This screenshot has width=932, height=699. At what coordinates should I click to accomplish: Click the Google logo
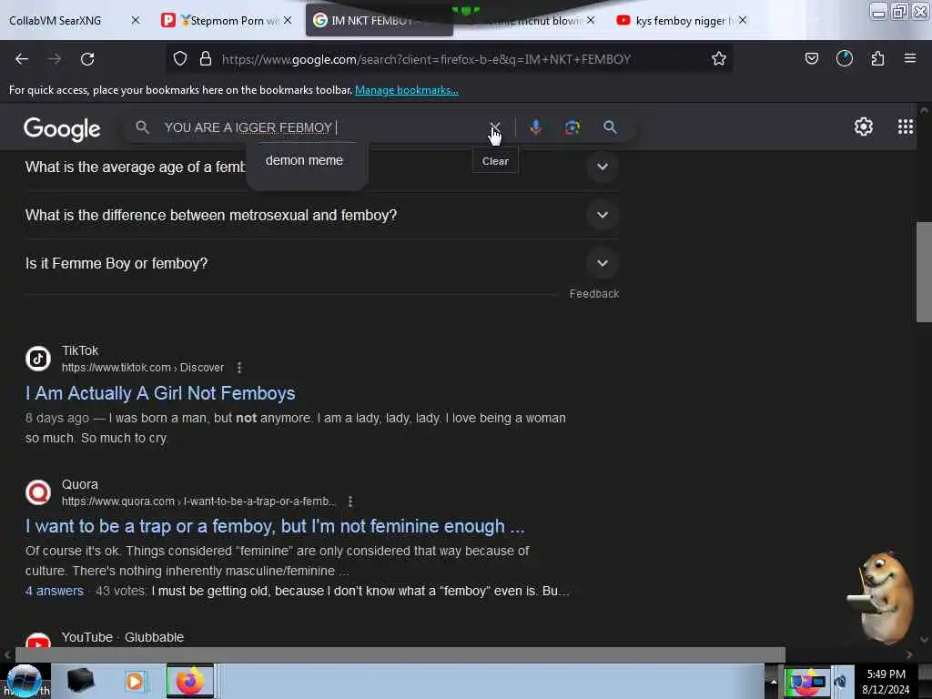point(62,128)
